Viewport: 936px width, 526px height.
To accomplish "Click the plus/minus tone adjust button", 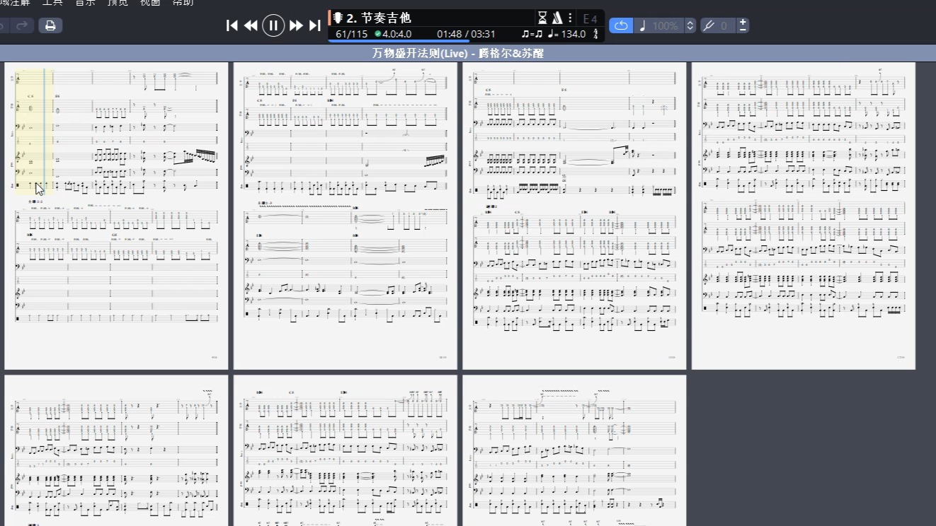I will [742, 25].
